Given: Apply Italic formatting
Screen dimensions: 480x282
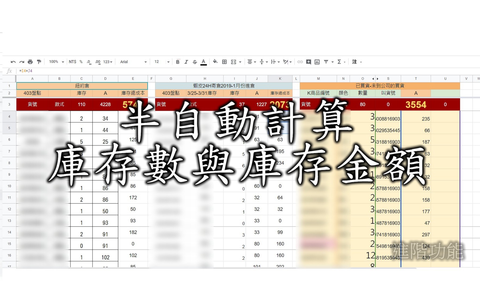Looking at the screenshot, I should tap(186, 62).
